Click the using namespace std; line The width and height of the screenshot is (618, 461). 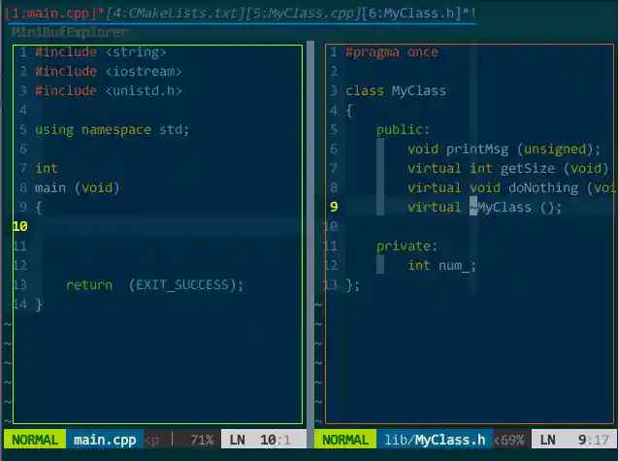112,130
